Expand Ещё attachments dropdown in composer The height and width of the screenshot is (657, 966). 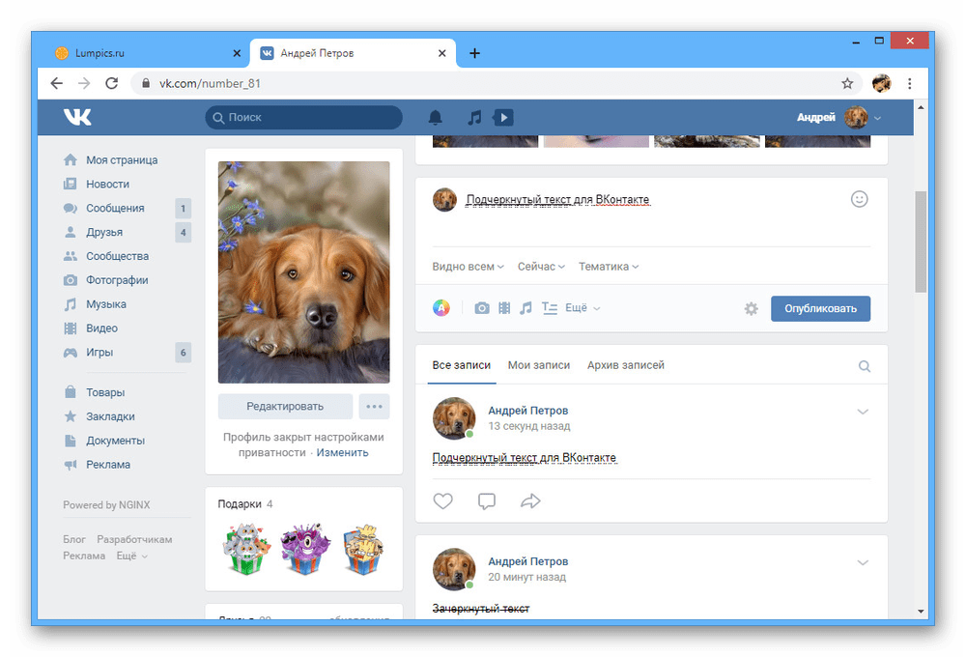[582, 307]
